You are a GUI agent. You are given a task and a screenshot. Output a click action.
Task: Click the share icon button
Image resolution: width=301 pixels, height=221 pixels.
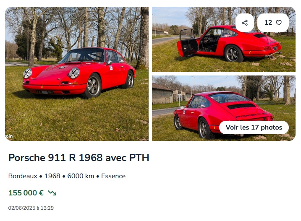[x=245, y=23]
